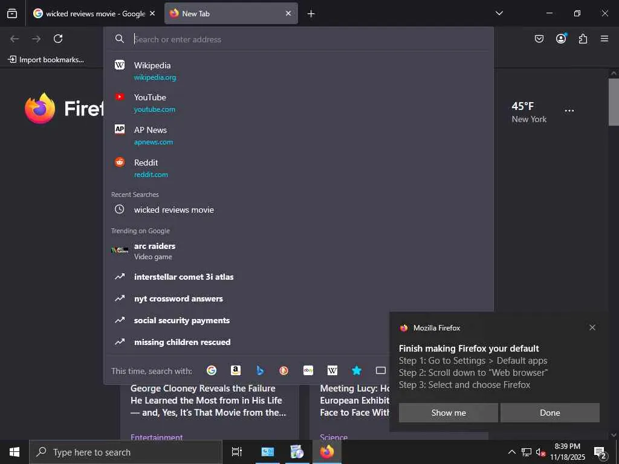Search this time with eBay icon

[x=308, y=370]
